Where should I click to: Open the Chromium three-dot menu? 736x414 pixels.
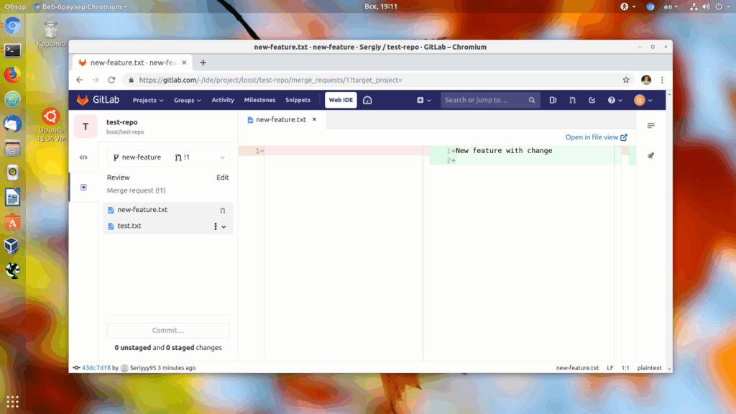point(662,80)
